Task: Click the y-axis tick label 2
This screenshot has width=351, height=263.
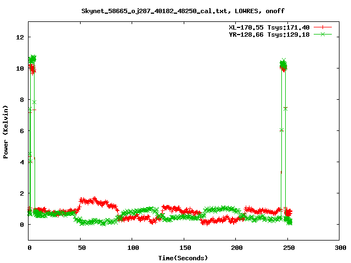Action: coord(22,193)
